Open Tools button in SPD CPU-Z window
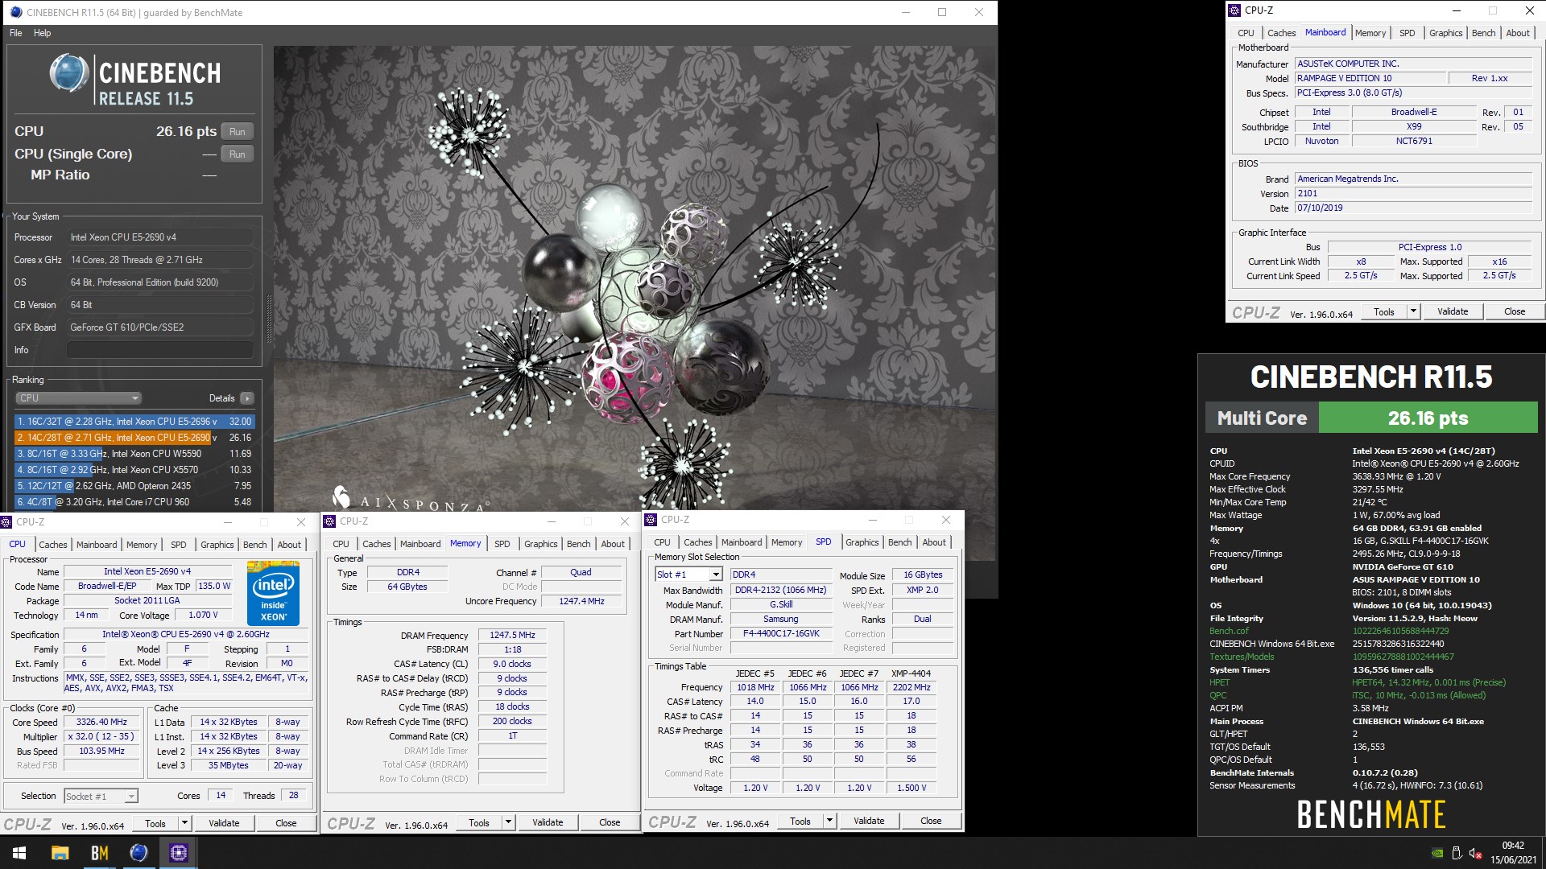Screen dimensions: 1546x869 pos(800,821)
